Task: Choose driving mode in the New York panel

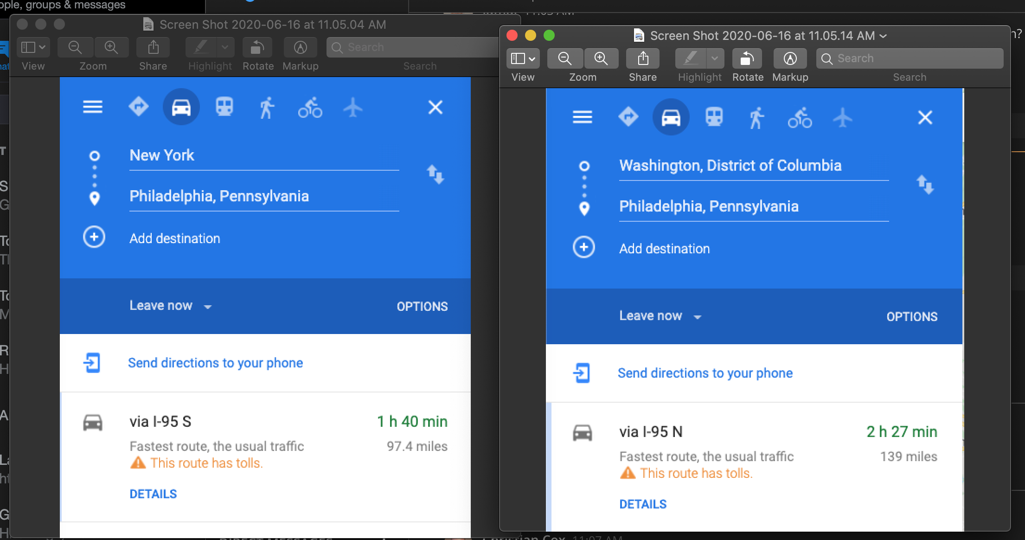Action: [181, 107]
